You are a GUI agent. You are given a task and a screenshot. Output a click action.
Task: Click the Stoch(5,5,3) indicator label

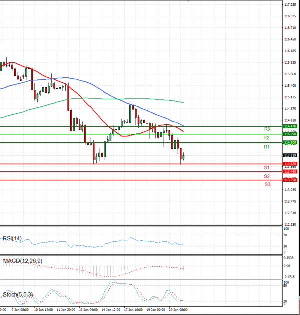(x=18, y=295)
